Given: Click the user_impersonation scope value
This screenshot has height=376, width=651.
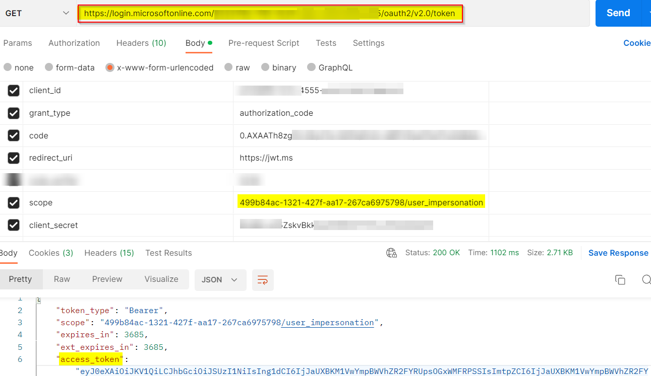Looking at the screenshot, I should coord(361,202).
